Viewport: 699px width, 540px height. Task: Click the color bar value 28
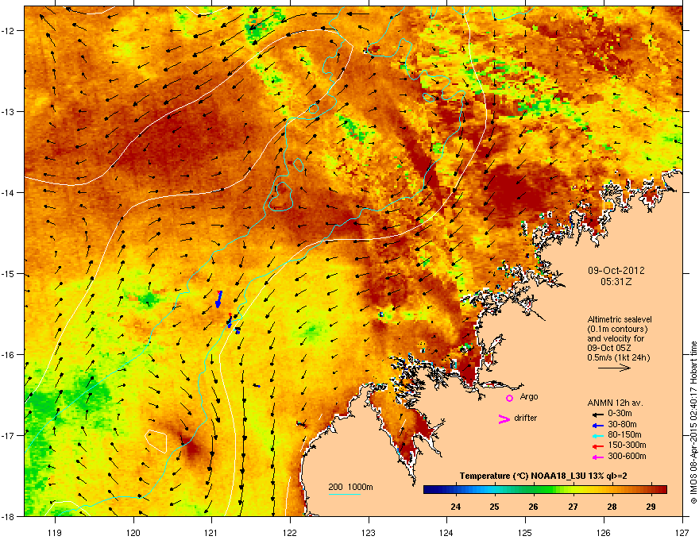point(612,507)
